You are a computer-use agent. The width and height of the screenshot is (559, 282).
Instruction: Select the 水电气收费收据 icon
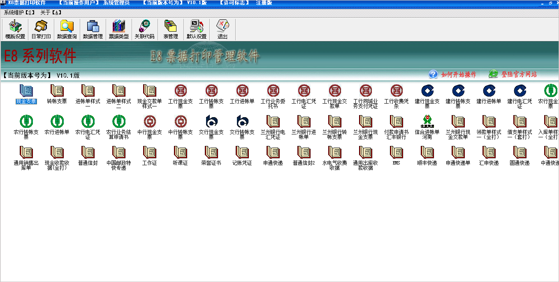click(334, 158)
